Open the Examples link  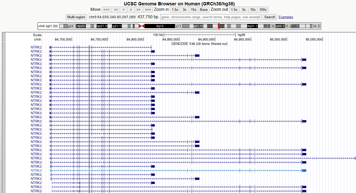point(286,17)
